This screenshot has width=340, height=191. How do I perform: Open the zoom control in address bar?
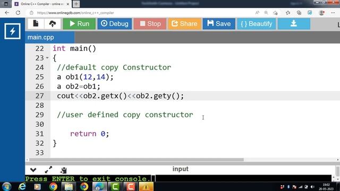point(266,13)
